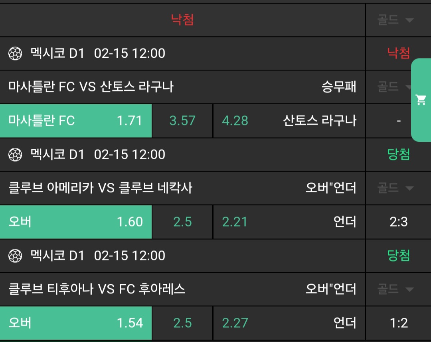Image resolution: width=431 pixels, height=342 pixels.
Task: Open 골드 dropdown in 클루브 아메리카 row
Action: pyautogui.click(x=395, y=188)
